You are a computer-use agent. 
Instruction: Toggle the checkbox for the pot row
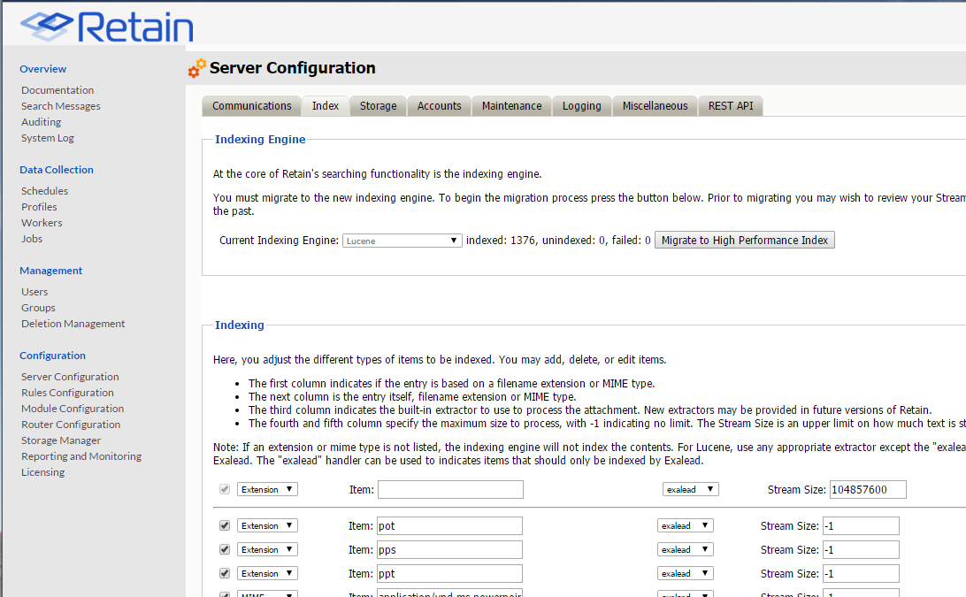225,525
